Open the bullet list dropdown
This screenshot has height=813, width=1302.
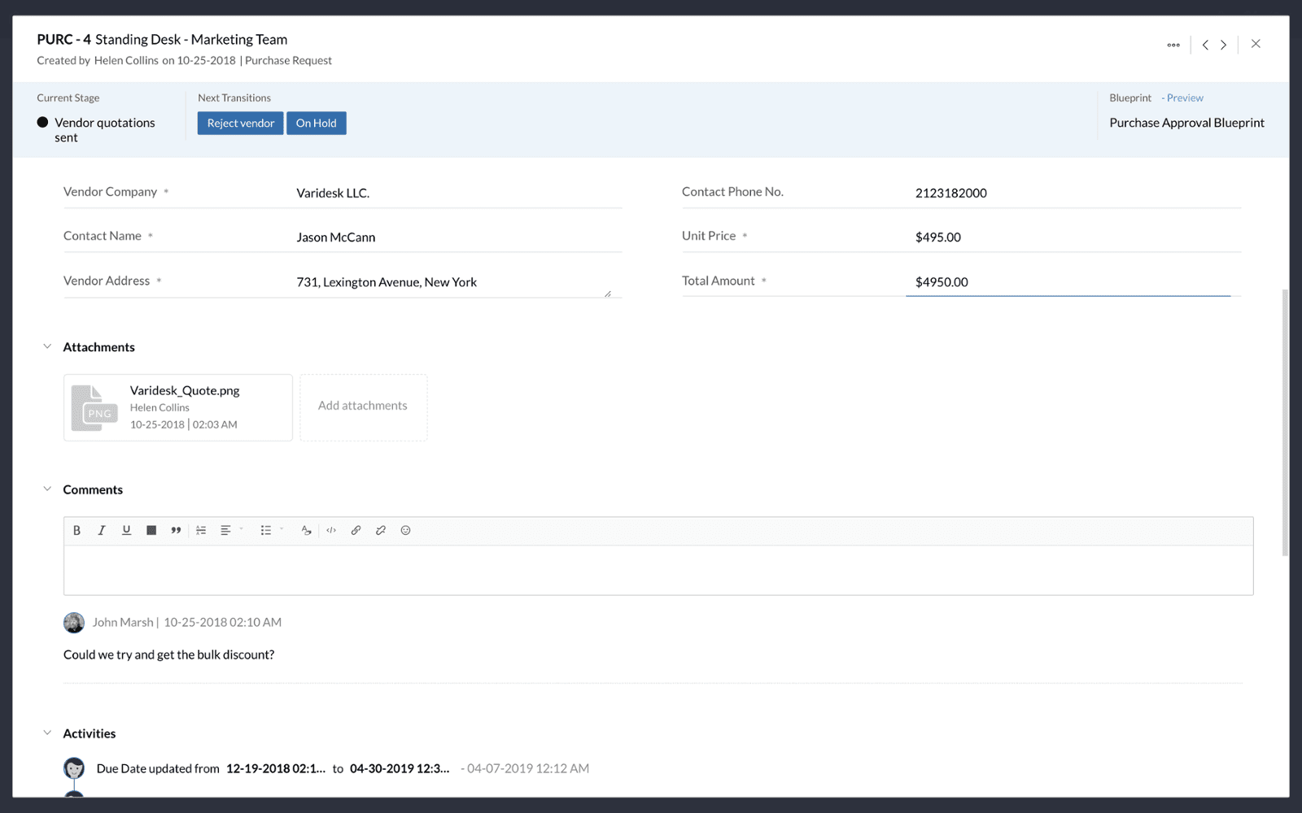[270, 530]
